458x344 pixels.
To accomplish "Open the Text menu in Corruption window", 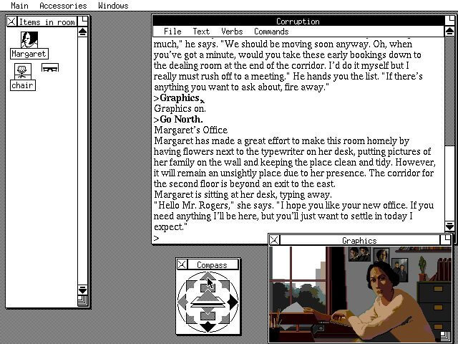I will coord(201,32).
